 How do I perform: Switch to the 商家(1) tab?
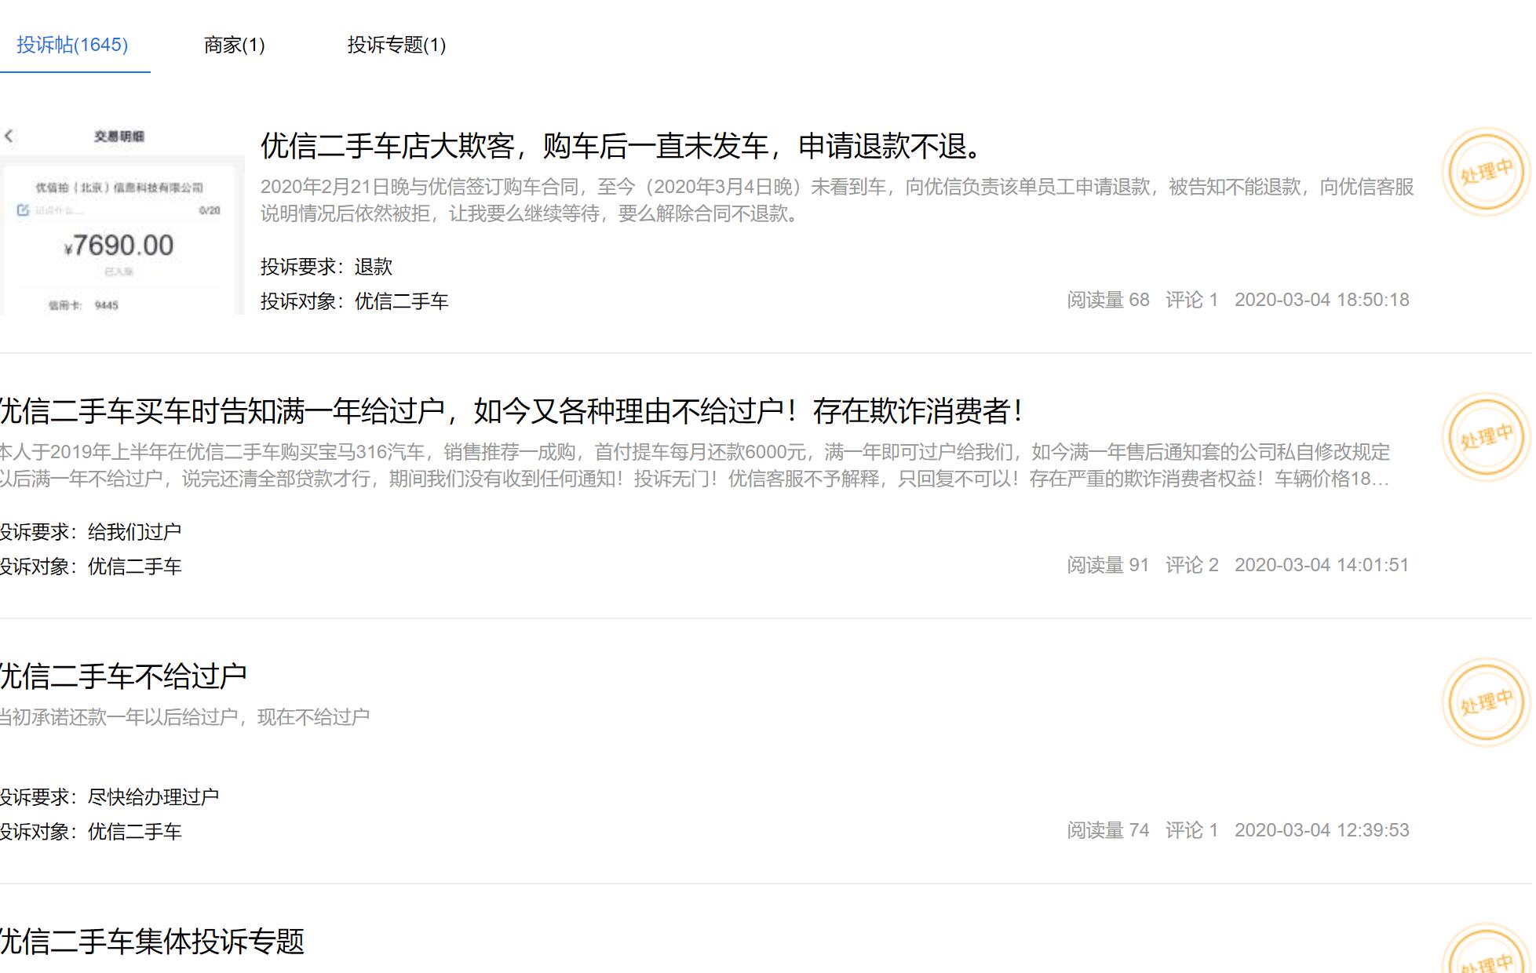[x=234, y=46]
